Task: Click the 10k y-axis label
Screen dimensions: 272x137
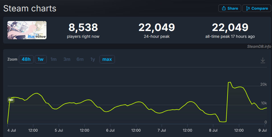Action: (264, 103)
